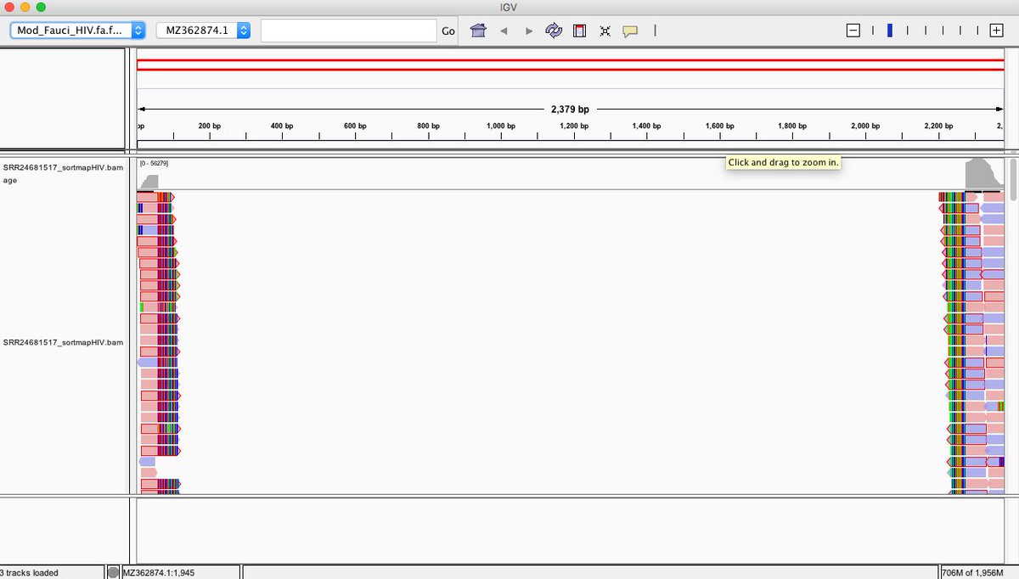This screenshot has height=579, width=1019.
Task: Click the red chromosome ideogram bar
Action: [x=569, y=65]
